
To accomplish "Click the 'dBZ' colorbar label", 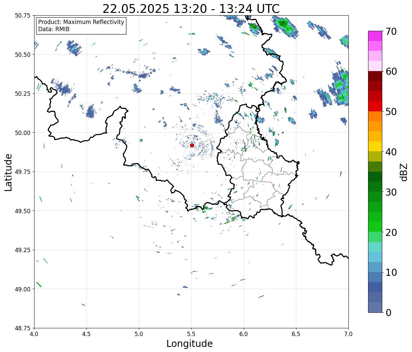I will (404, 172).
